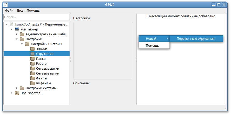Open the Файл menu
This screenshot has height=115, width=231.
(x=9, y=11)
